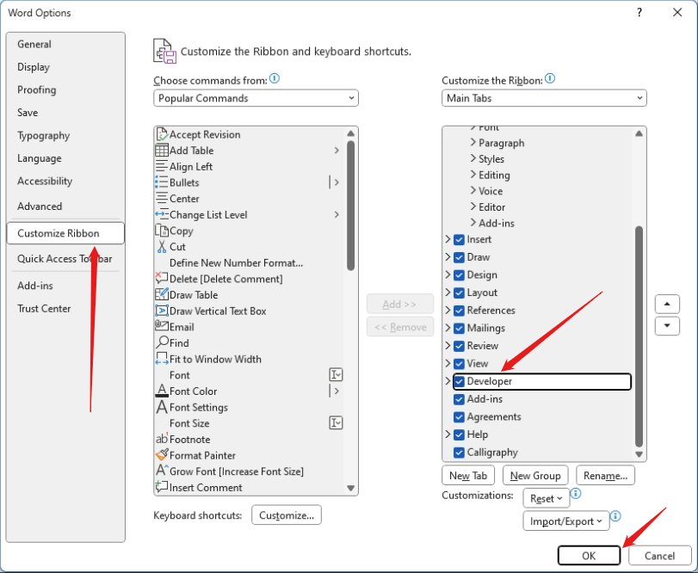Select the Copy command icon
This screenshot has width=698, height=573.
pyautogui.click(x=162, y=231)
